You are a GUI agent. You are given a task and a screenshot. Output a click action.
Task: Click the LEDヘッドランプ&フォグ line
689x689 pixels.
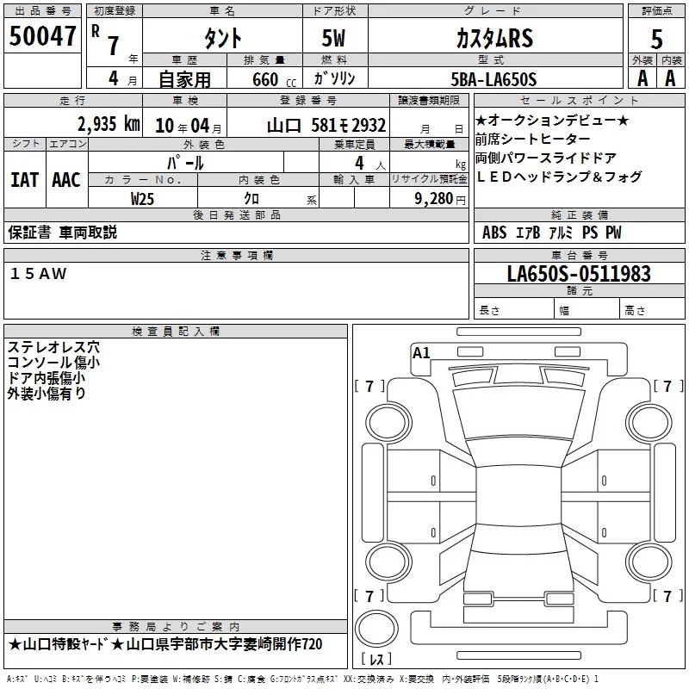click(559, 177)
